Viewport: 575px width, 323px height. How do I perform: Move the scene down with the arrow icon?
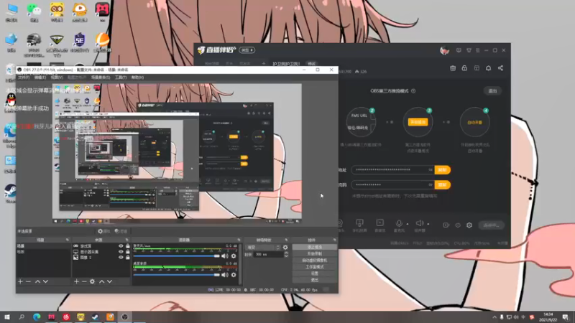[x=45, y=281]
